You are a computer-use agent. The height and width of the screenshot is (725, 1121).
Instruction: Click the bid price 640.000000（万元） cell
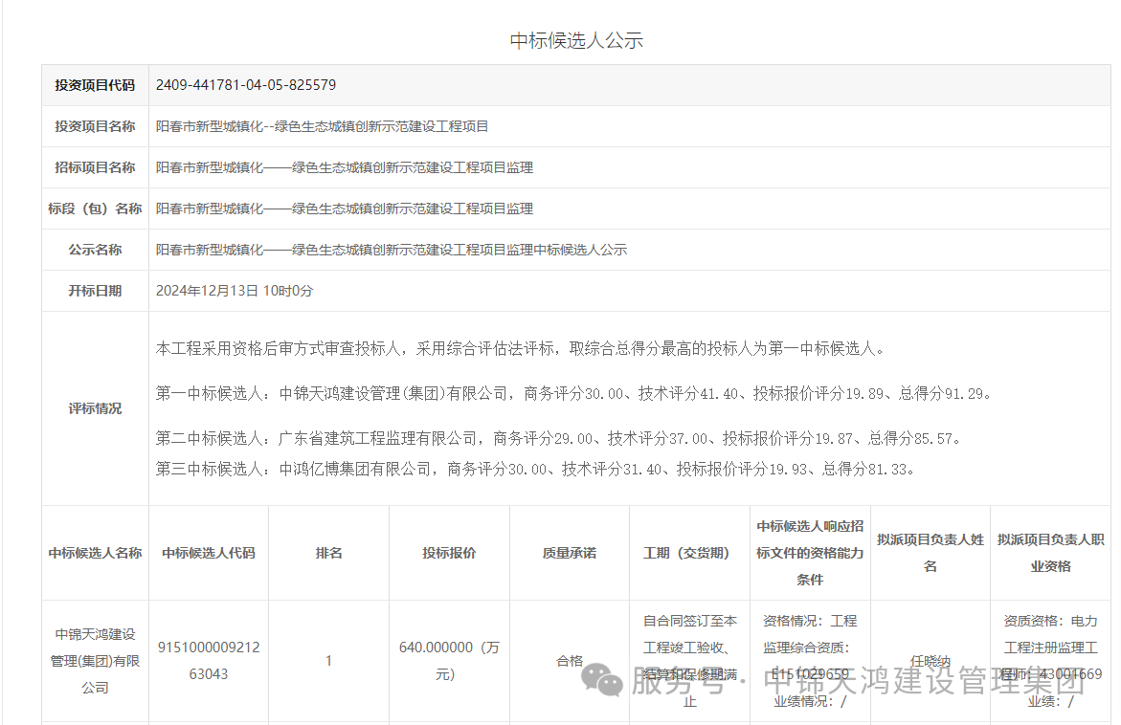click(x=449, y=660)
